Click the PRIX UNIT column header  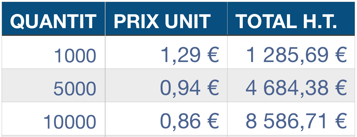tap(166, 19)
